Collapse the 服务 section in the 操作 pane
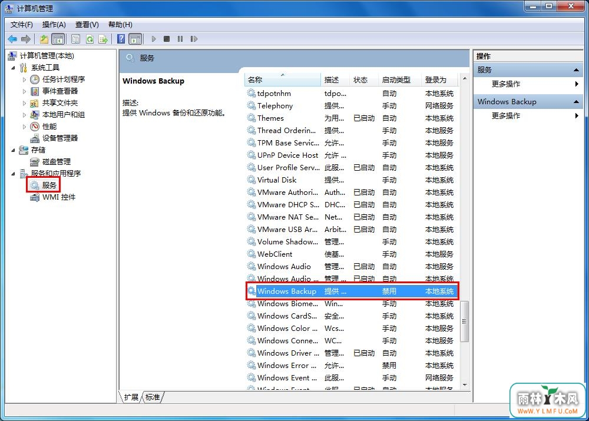 coord(576,70)
